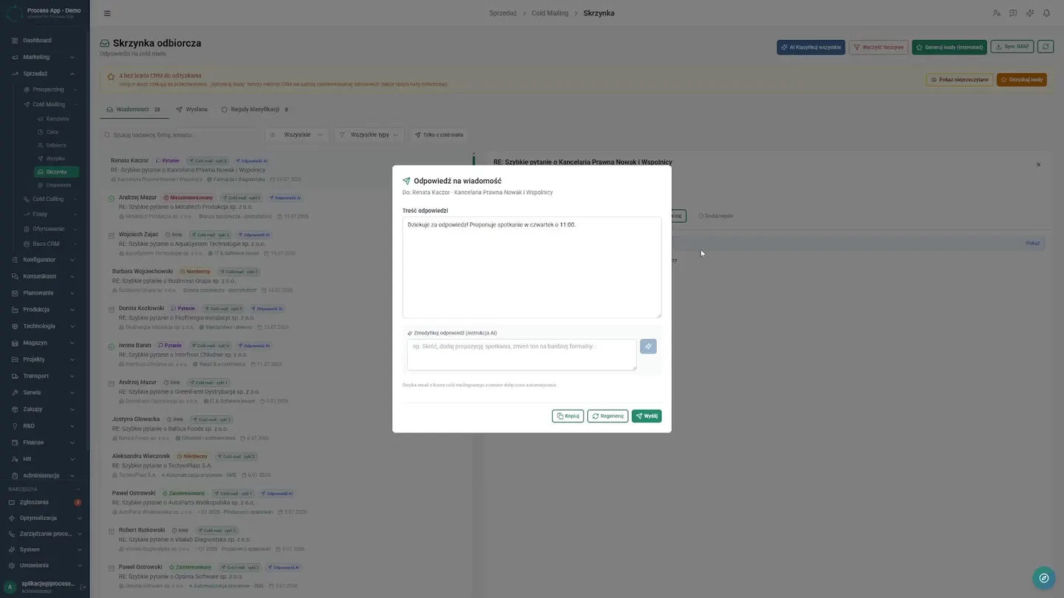Open the notifications bell icon

tap(1046, 13)
